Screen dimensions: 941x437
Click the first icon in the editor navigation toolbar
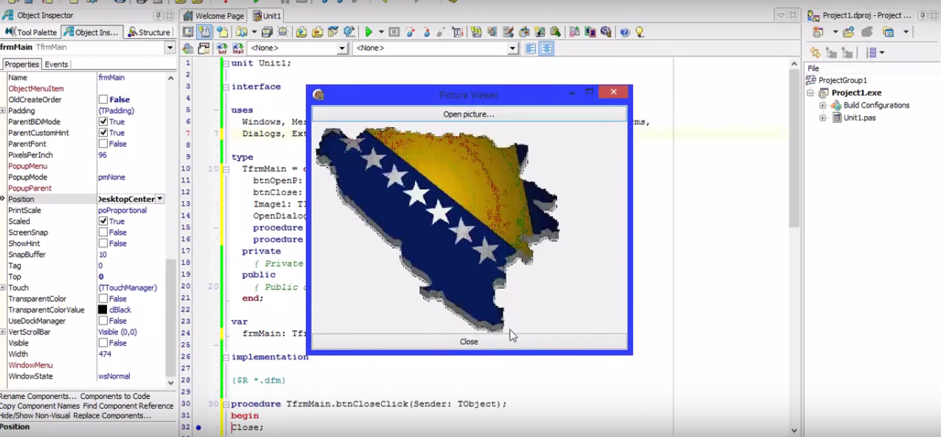click(188, 48)
